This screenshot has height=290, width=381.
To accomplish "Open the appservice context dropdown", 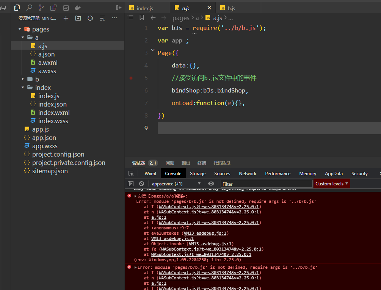I will [x=176, y=184].
